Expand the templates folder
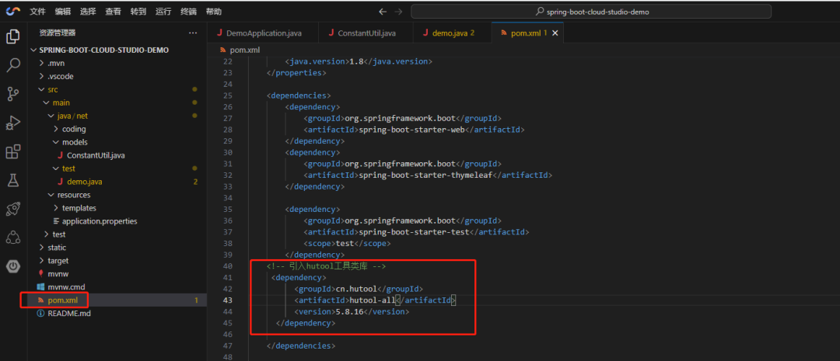840x361 pixels. [x=117, y=208]
